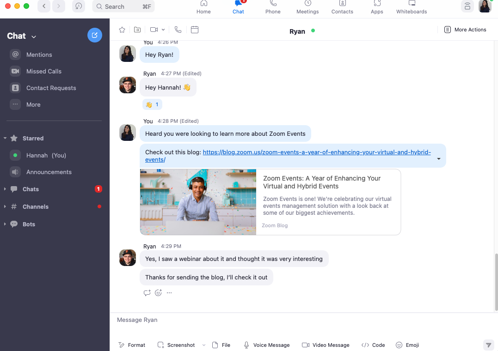Start a phone call with Ryan
498x351 pixels.
[178, 30]
